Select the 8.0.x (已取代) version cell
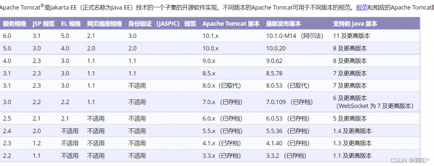Viewport: 434px width, 166px height. click(222, 86)
